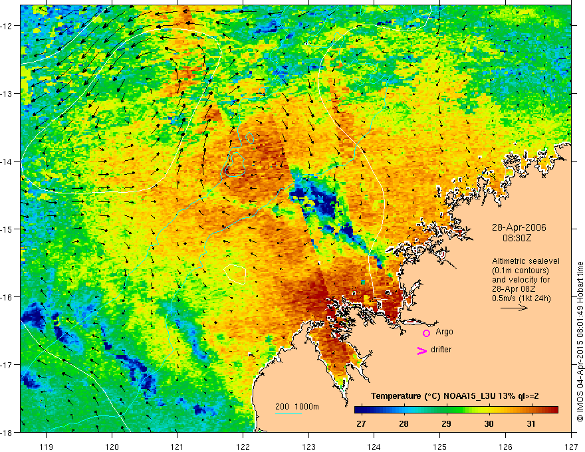585x452 pixels.
Task: Select the time text 08:30Z
Action: click(x=517, y=238)
